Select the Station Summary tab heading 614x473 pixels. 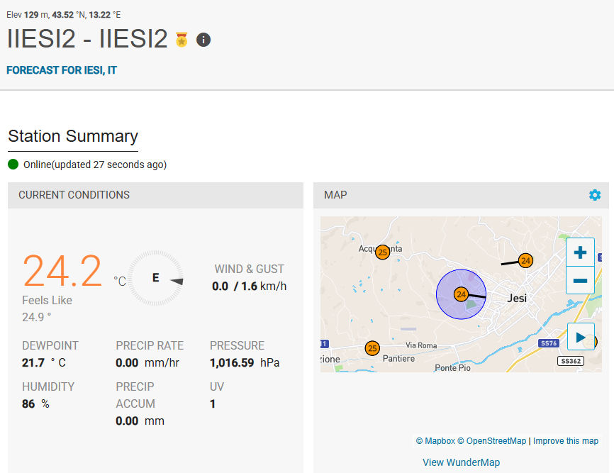pos(73,136)
